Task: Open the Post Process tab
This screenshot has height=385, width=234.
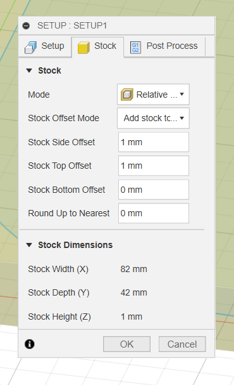Action: [164, 47]
